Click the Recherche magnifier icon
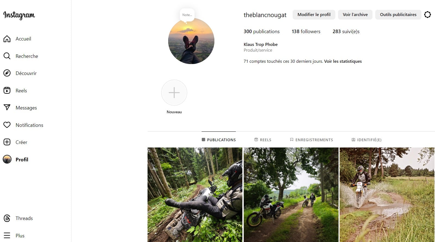The image size is (435, 242). (7, 56)
